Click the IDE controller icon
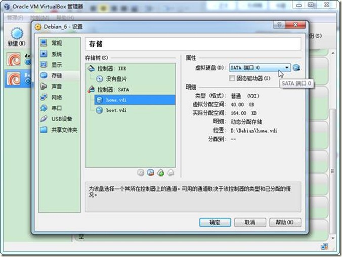 tap(91, 68)
